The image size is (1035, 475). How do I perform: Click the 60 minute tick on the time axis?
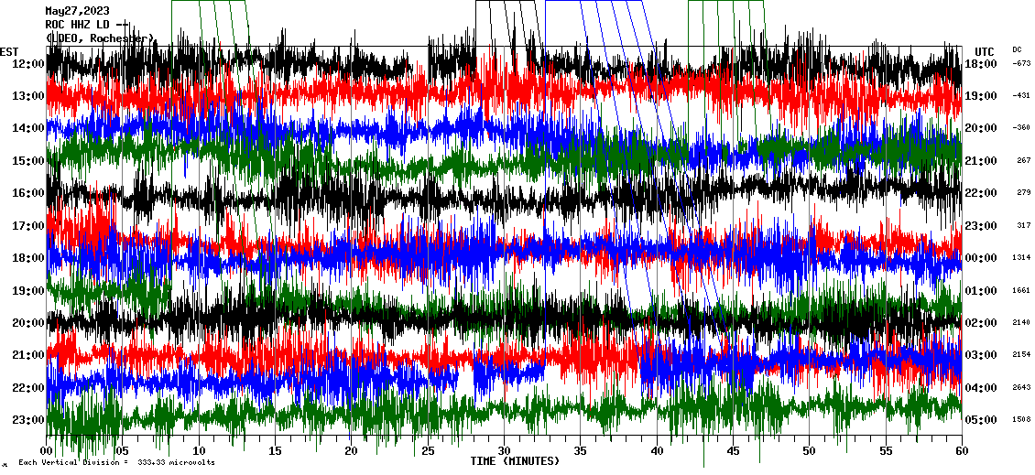(x=961, y=451)
